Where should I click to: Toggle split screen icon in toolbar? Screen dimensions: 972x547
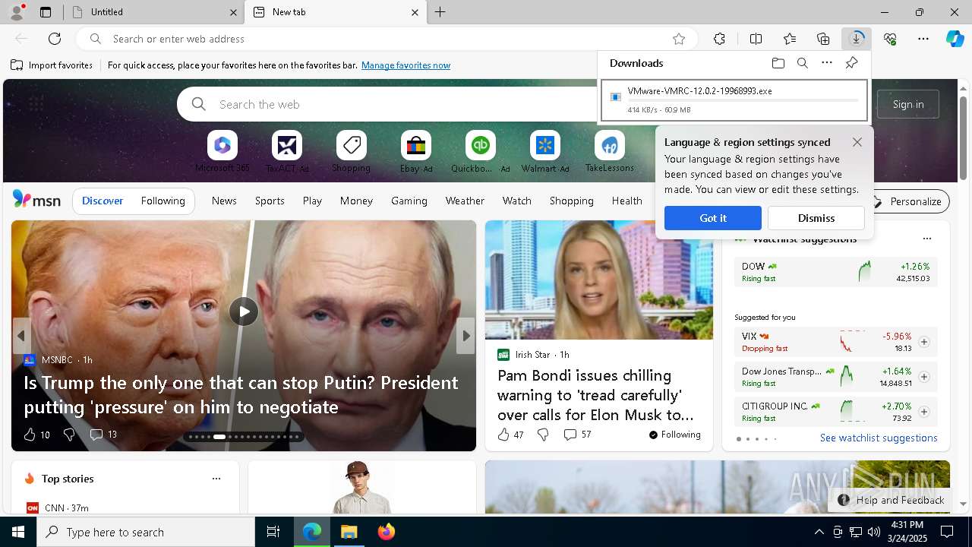[756, 39]
